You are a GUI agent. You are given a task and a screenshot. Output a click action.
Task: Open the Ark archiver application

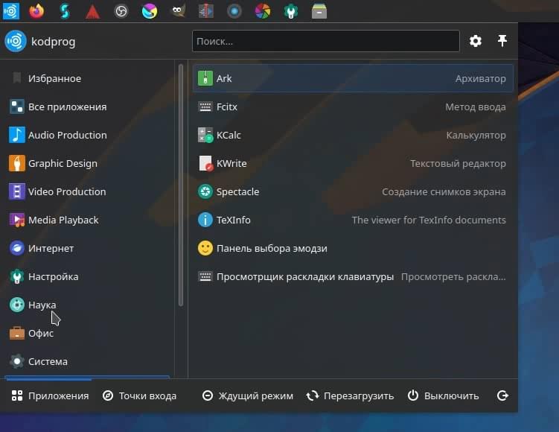(353, 78)
